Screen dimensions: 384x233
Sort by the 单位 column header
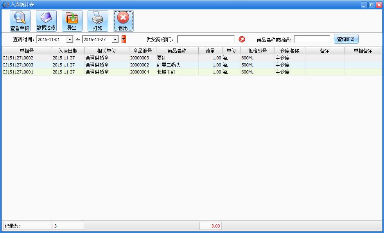[231, 51]
